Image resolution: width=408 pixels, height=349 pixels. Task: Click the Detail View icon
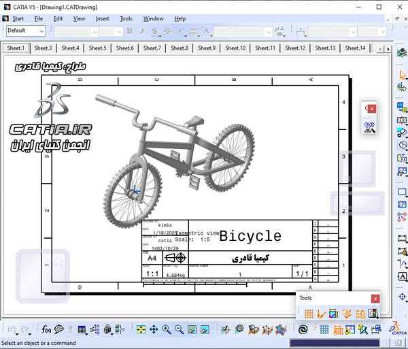pos(403,132)
